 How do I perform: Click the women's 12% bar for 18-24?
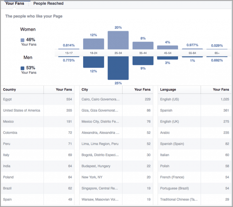(x=93, y=44)
